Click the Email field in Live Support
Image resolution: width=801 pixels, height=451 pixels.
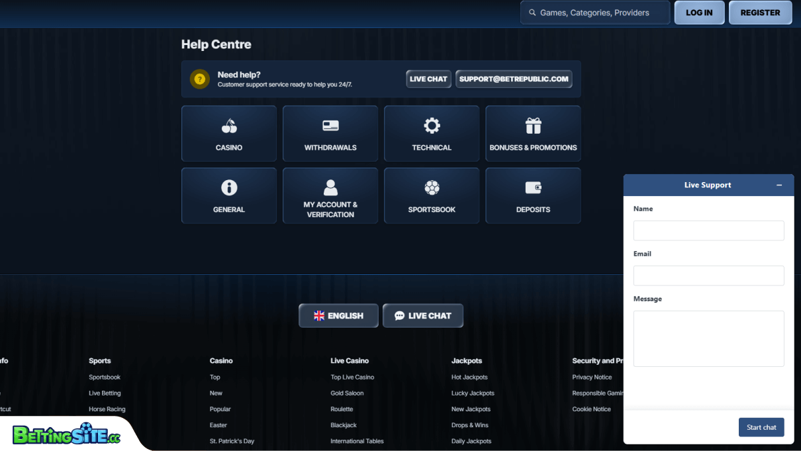708,276
